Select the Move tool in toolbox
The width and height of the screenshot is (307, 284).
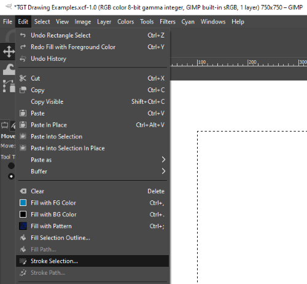(9, 52)
